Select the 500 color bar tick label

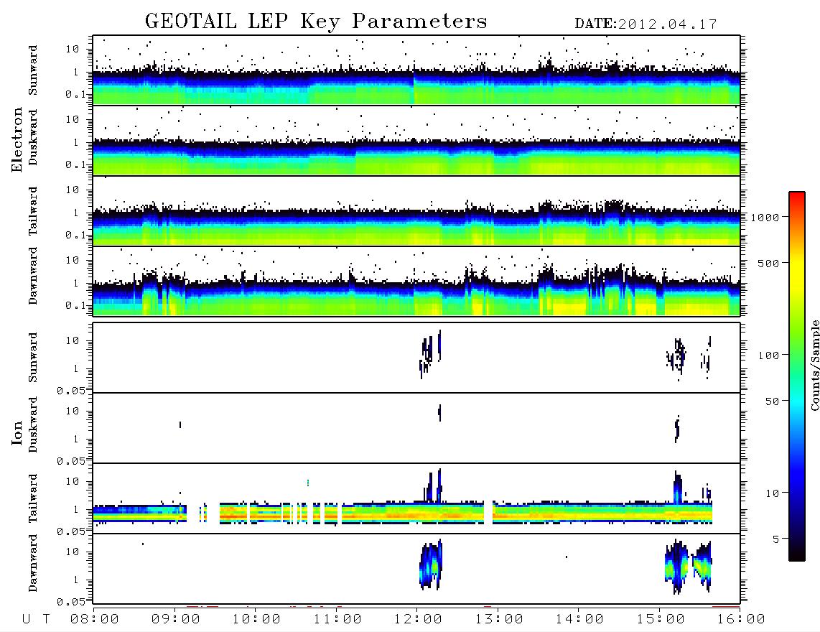[768, 263]
